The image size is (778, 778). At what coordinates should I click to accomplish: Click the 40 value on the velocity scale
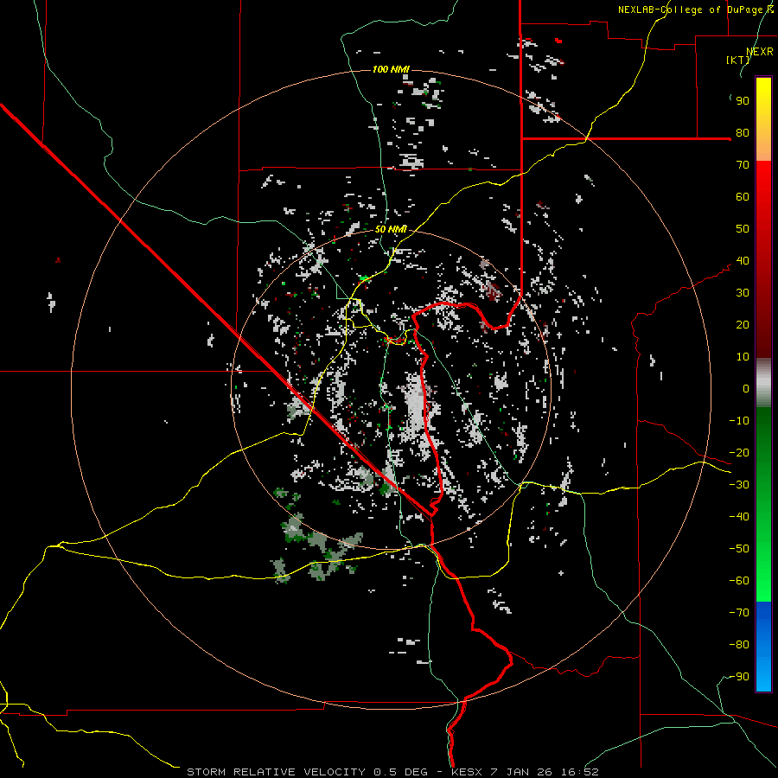pos(743,261)
